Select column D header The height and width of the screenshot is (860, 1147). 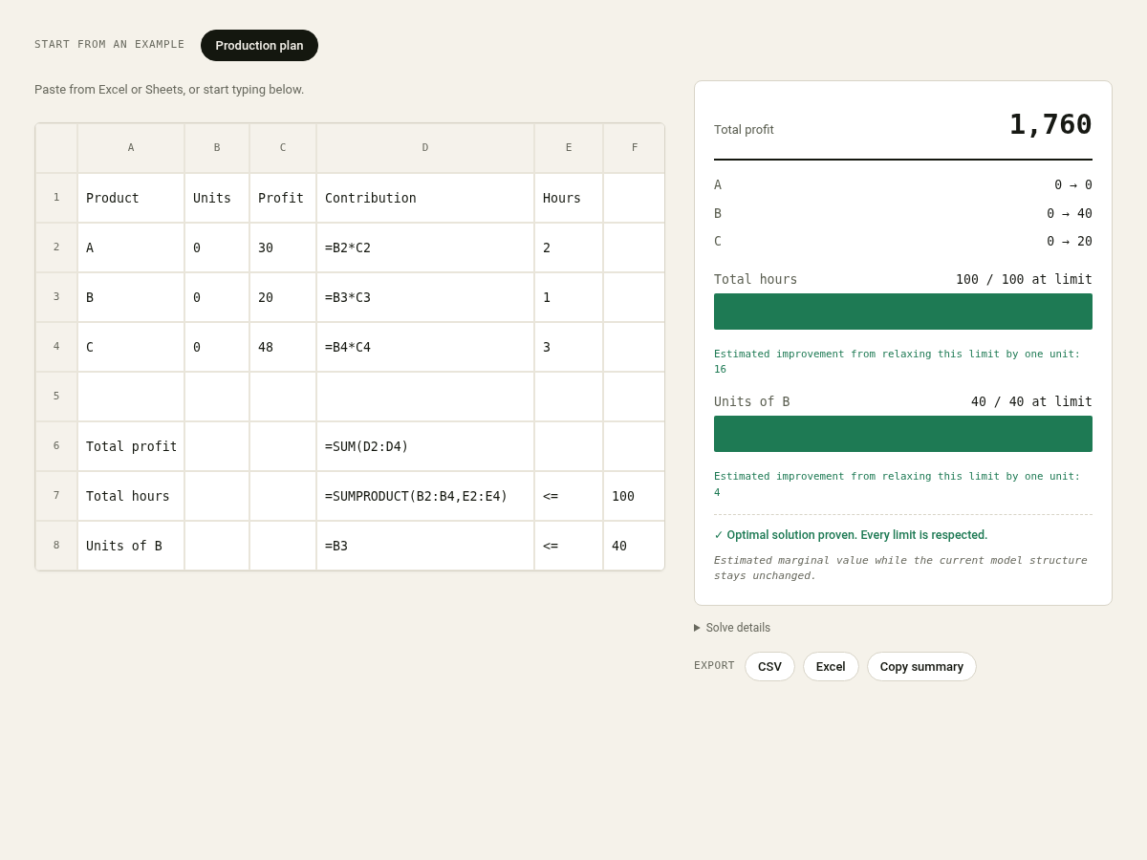click(425, 148)
